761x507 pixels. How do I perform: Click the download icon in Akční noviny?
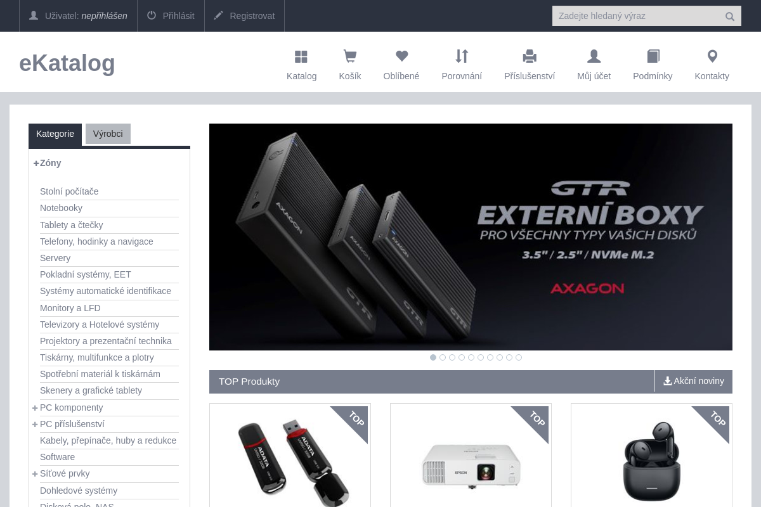(x=668, y=381)
